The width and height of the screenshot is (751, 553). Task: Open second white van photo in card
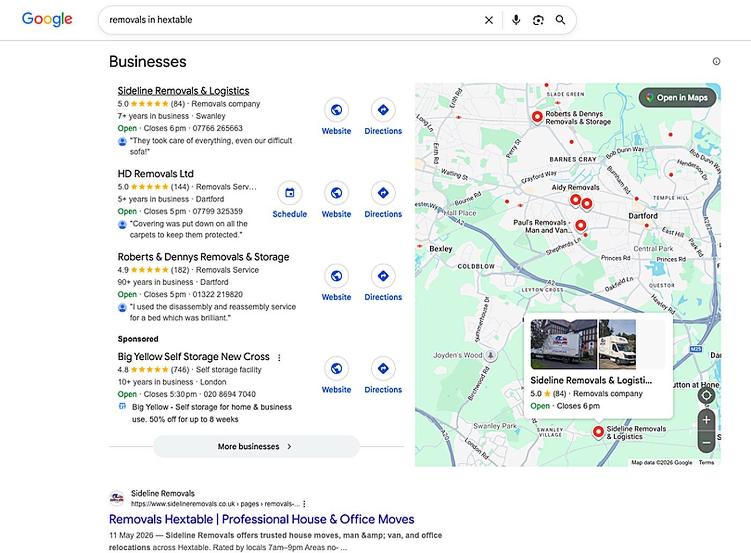(617, 344)
